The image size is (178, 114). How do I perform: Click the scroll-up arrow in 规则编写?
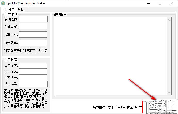point(169,20)
